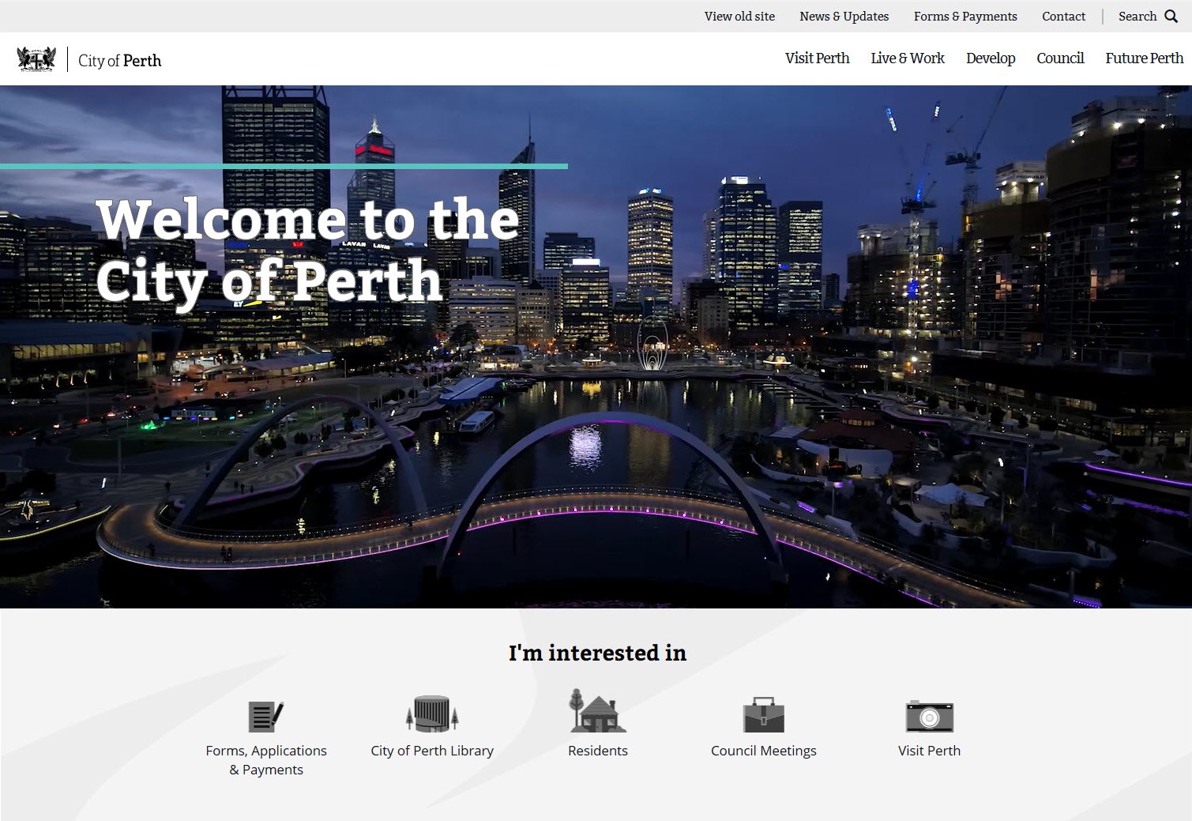This screenshot has width=1192, height=821.
Task: Go to Forms & Payments
Action: [965, 16]
